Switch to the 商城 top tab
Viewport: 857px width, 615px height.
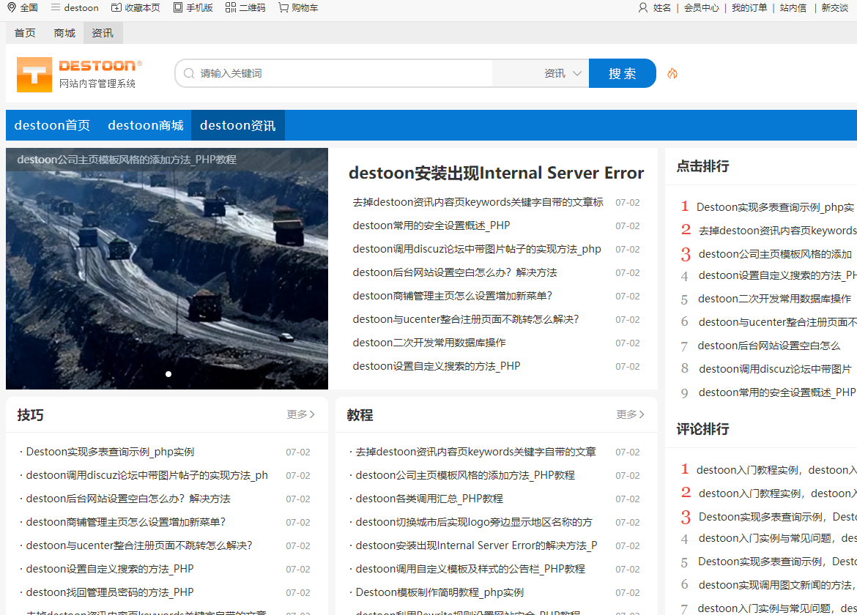coord(64,34)
